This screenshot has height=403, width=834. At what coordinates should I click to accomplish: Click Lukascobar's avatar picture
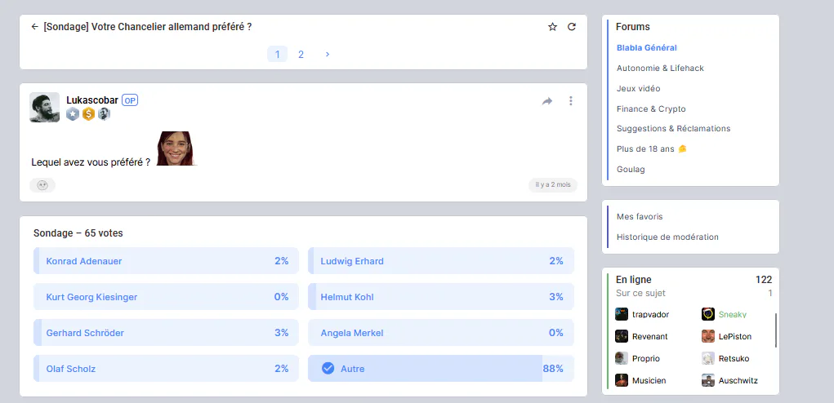click(x=45, y=107)
